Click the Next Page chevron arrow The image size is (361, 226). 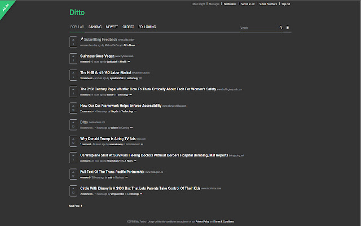(x=81, y=206)
